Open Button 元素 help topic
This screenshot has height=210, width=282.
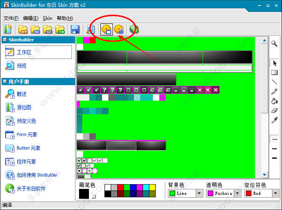point(23,148)
